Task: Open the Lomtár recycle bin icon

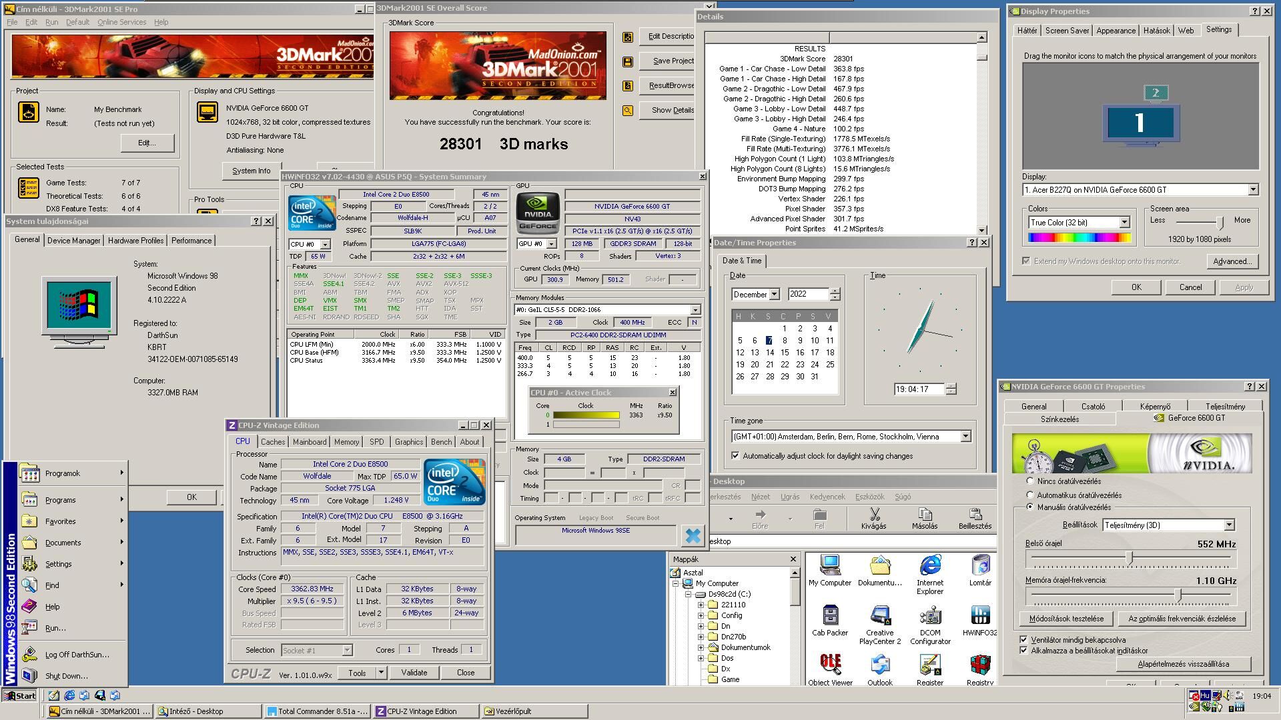Action: click(980, 571)
